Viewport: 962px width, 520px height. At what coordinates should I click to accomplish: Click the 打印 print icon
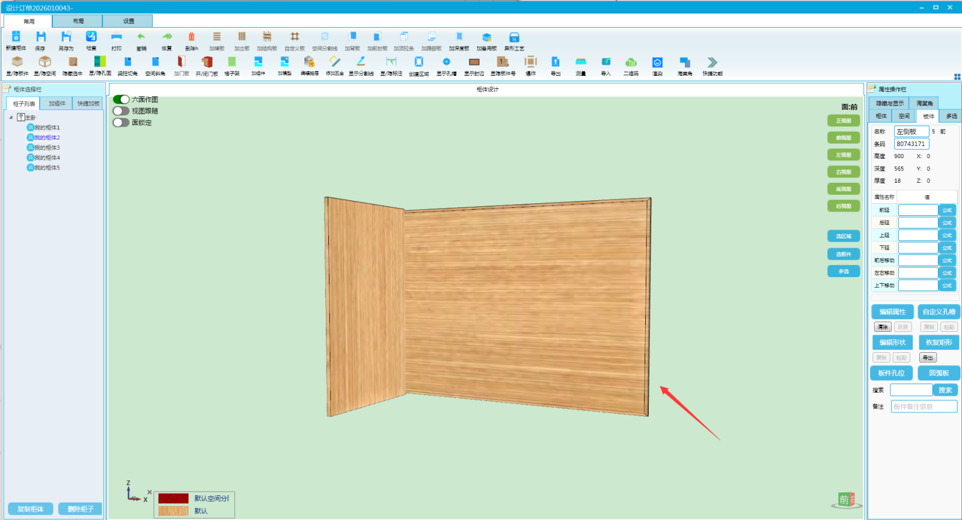click(116, 37)
